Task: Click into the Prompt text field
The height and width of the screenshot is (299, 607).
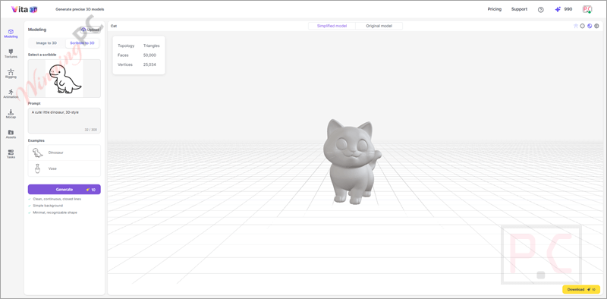Action: tap(64, 121)
